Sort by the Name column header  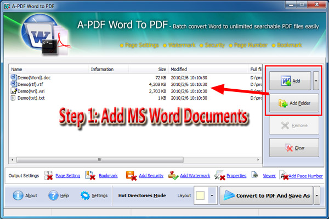[x=49, y=69]
